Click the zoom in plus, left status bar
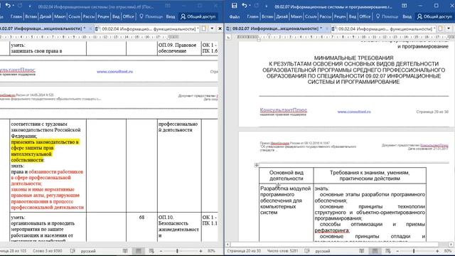455x256 pixels. [x=200, y=251]
